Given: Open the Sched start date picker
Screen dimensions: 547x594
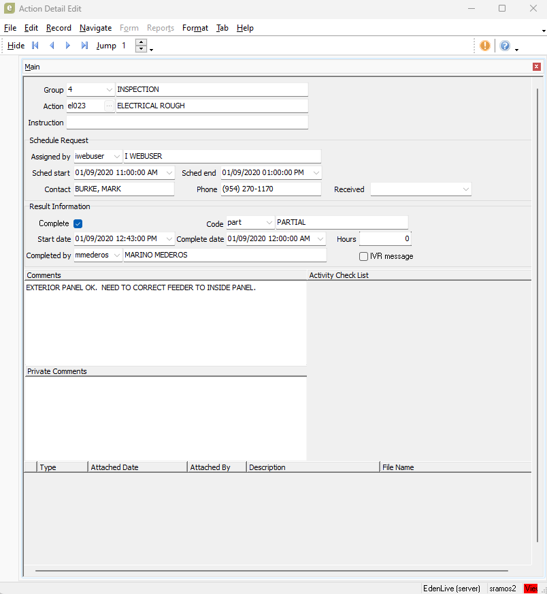Looking at the screenshot, I should [169, 173].
